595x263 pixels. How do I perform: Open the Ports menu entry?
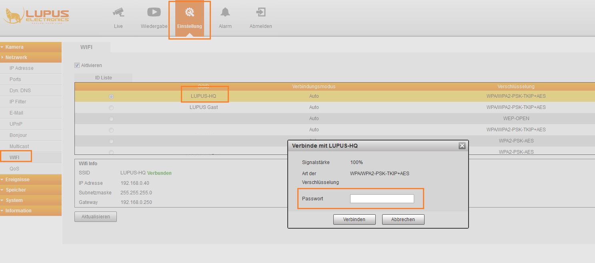pyautogui.click(x=31, y=79)
